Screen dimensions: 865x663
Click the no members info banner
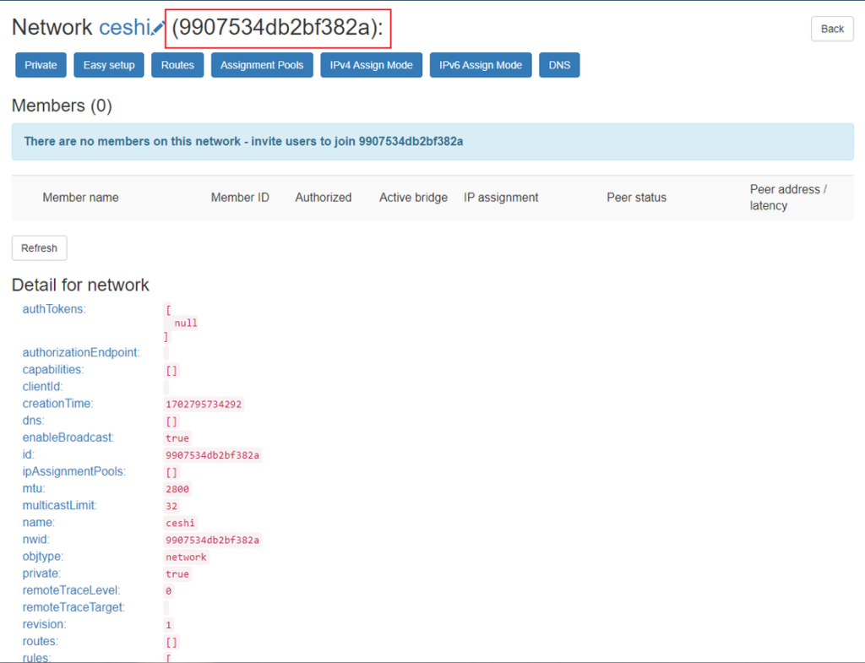[432, 142]
